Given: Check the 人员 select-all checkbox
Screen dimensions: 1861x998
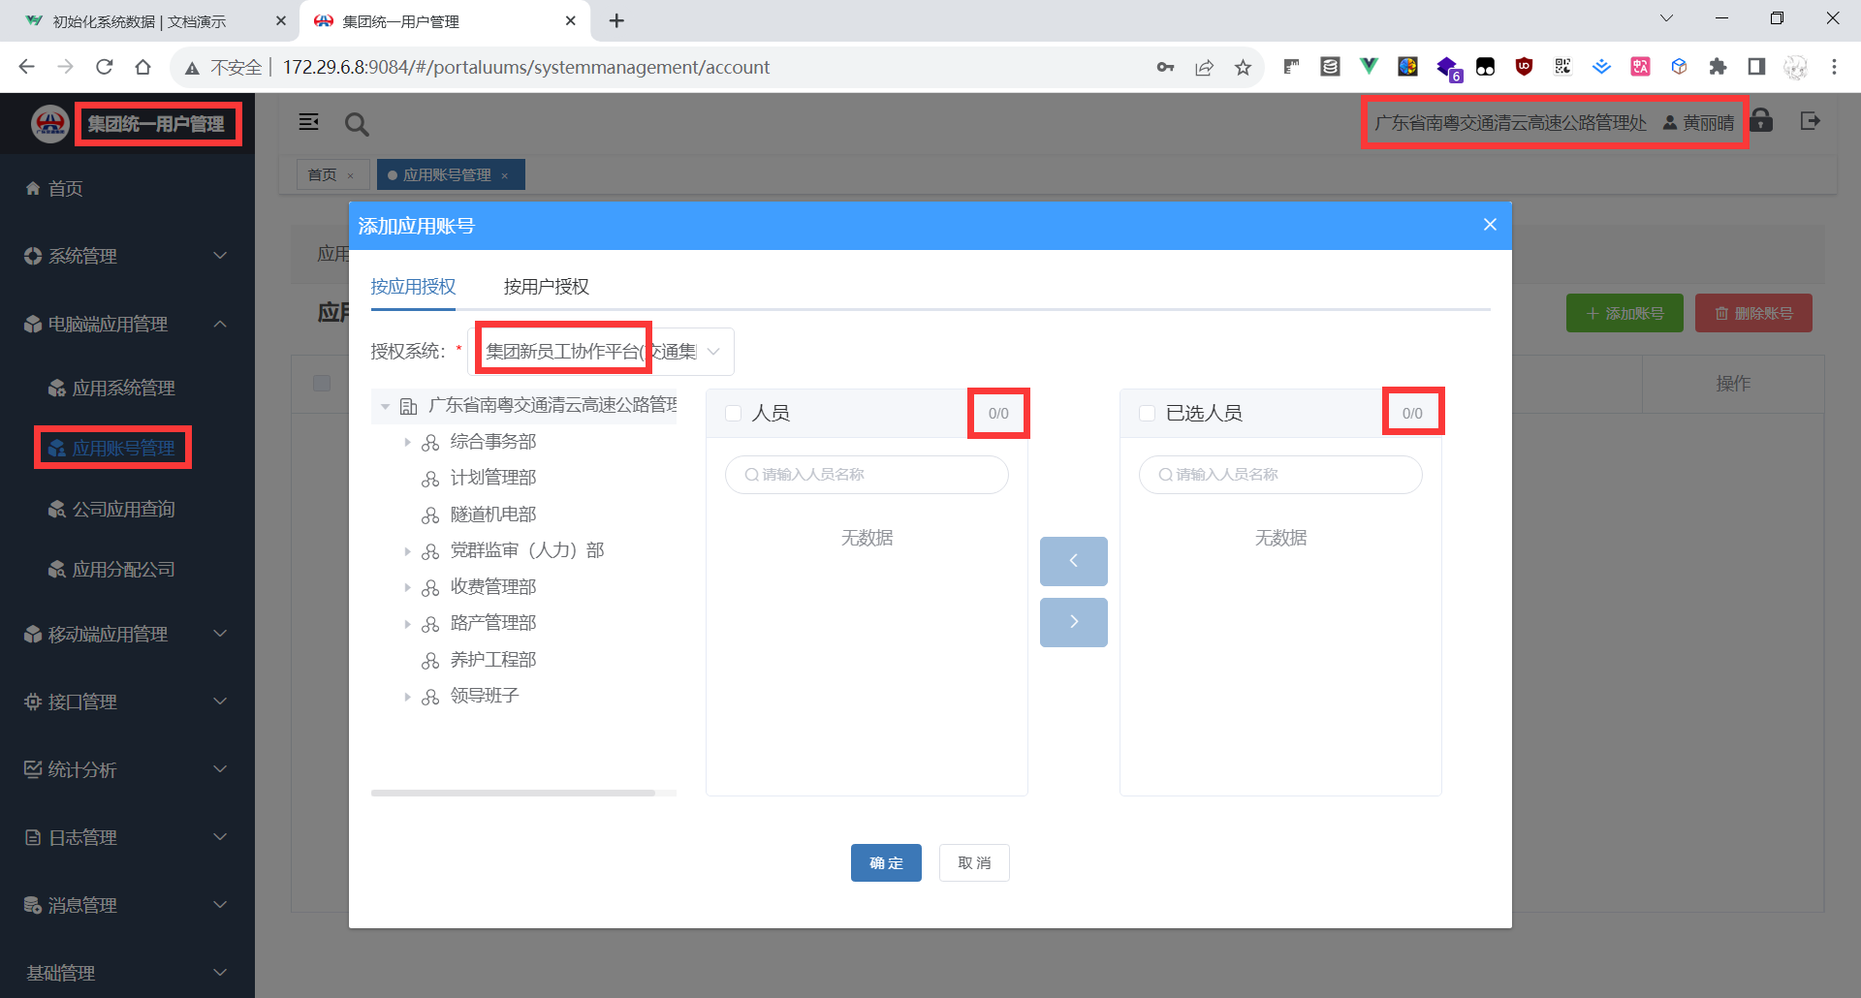Looking at the screenshot, I should [x=734, y=414].
